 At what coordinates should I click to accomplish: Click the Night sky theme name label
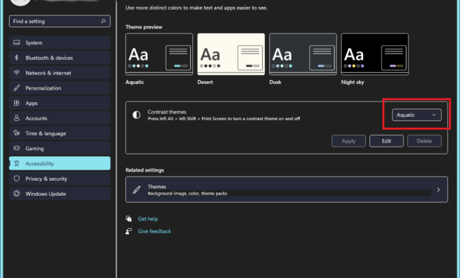point(353,82)
